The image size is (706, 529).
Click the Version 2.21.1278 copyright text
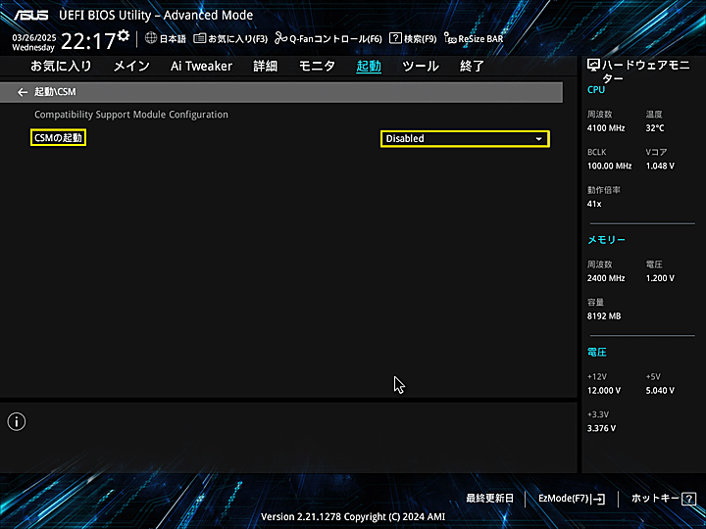point(353,517)
